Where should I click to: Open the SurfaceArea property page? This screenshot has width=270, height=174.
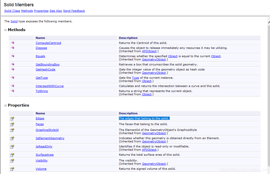(x=44, y=155)
